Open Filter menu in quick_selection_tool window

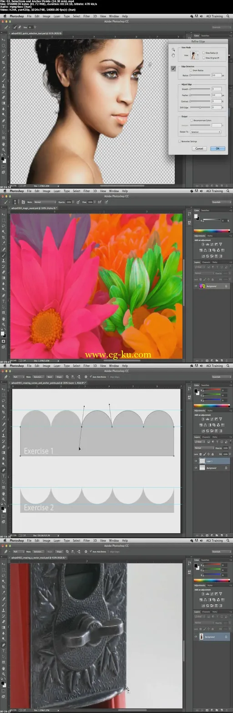point(86,16)
